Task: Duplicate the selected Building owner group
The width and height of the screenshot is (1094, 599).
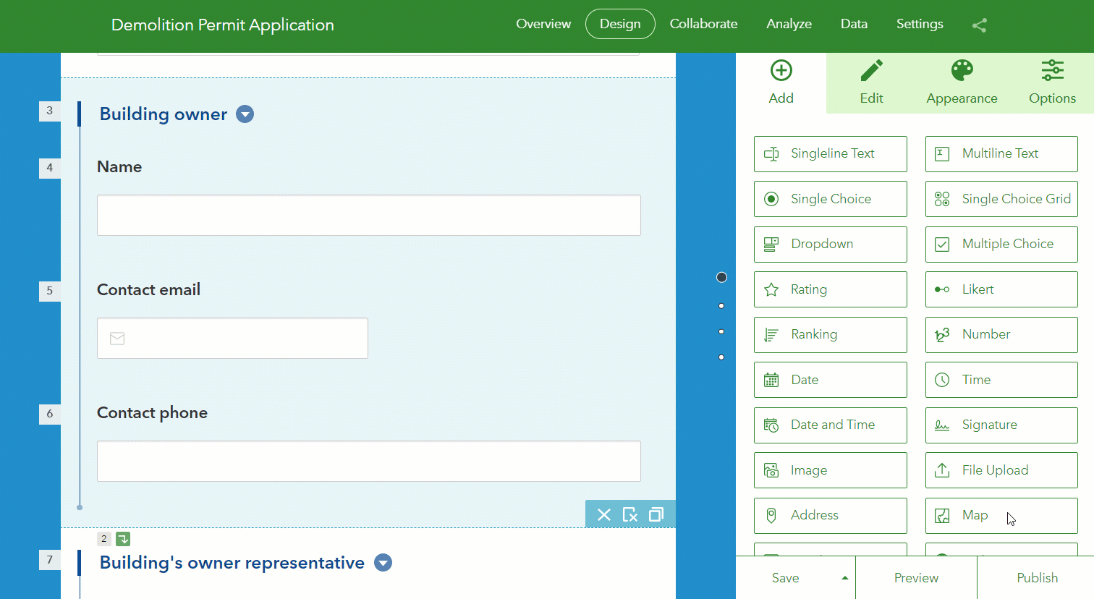Action: [656, 514]
